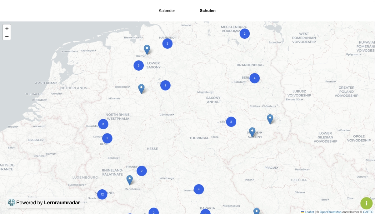Zoom in on the map
The image size is (375, 214).
[x=7, y=28]
